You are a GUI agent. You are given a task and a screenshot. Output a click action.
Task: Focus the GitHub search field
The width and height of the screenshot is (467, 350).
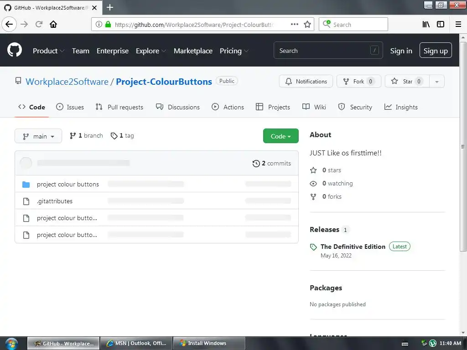coord(328,50)
